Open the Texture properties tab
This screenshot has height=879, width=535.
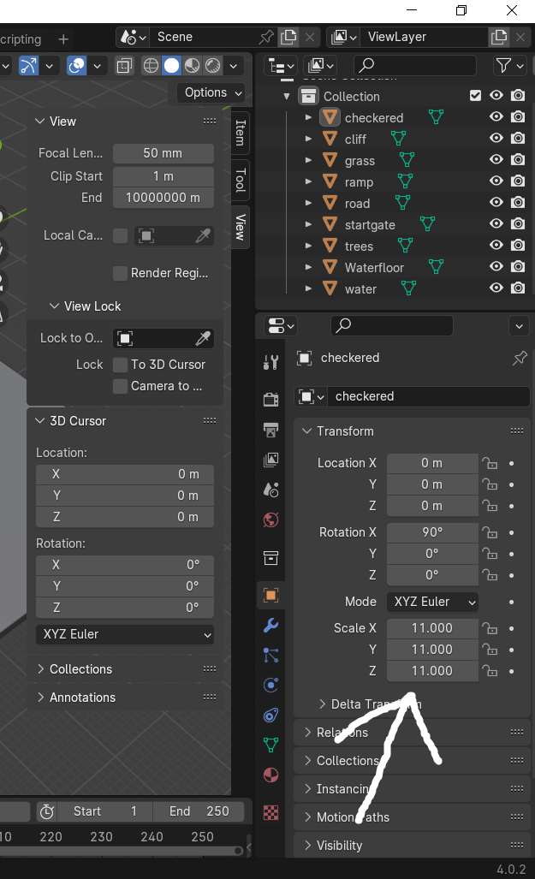point(270,812)
